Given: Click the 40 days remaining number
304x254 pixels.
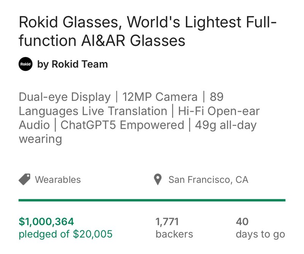Looking at the screenshot, I should (x=242, y=222).
